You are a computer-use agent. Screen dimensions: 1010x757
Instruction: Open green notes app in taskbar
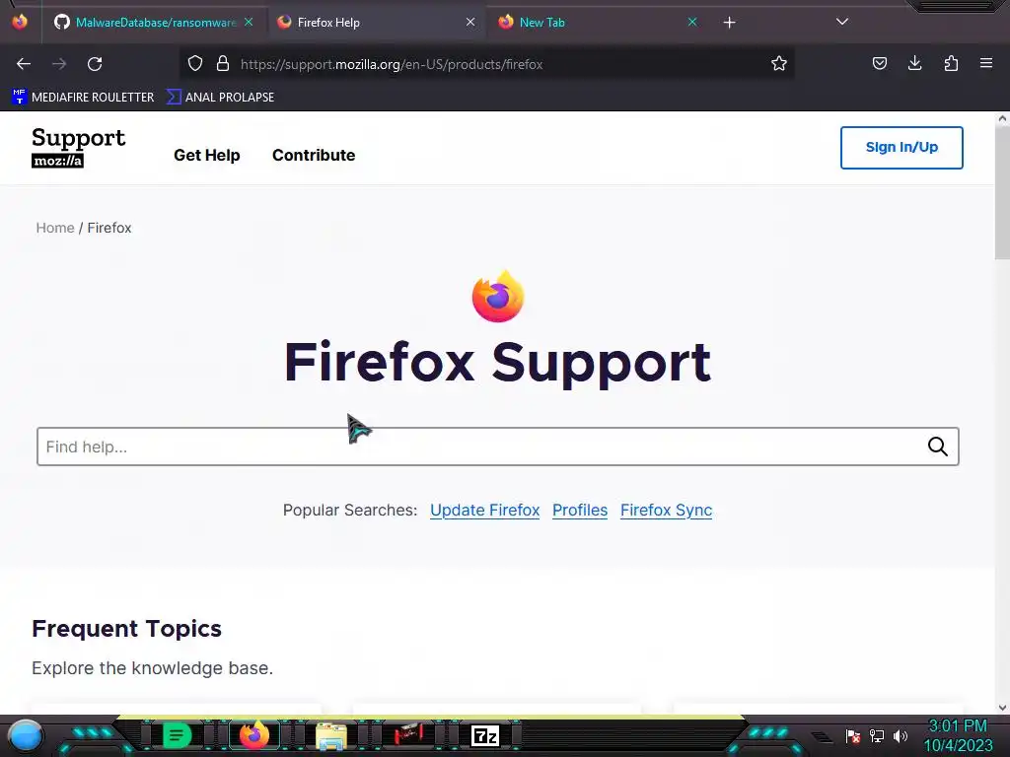[x=176, y=735]
